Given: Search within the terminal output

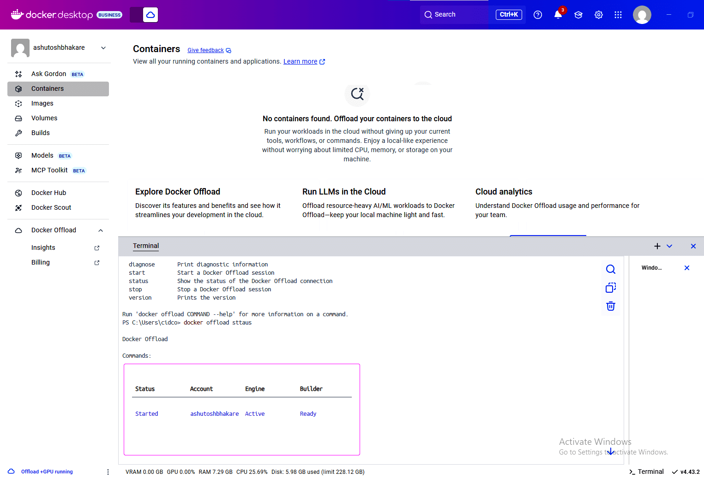Looking at the screenshot, I should (610, 269).
